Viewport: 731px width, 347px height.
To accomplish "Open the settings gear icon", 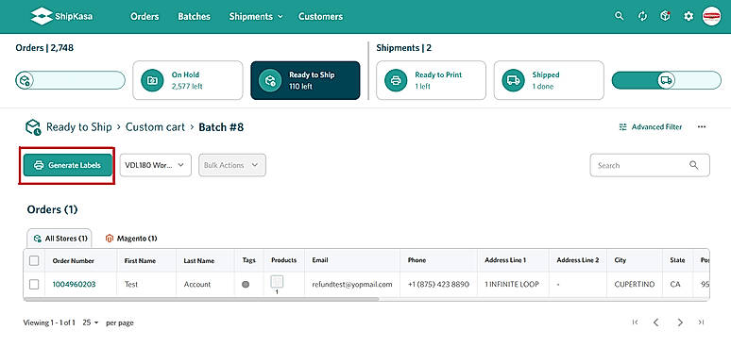I will (688, 16).
